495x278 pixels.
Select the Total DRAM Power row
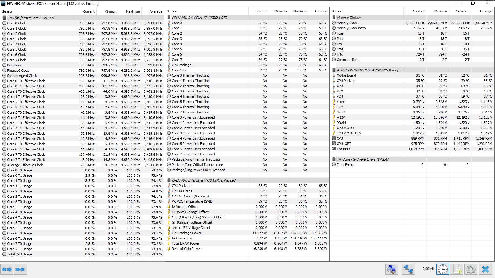(247, 243)
